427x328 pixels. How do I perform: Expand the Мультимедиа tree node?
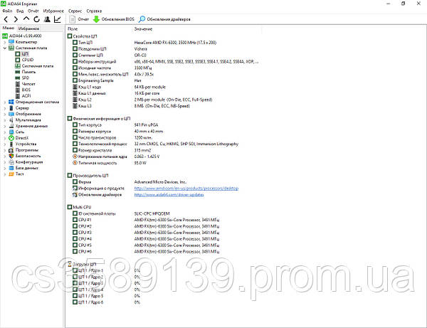point(5,120)
